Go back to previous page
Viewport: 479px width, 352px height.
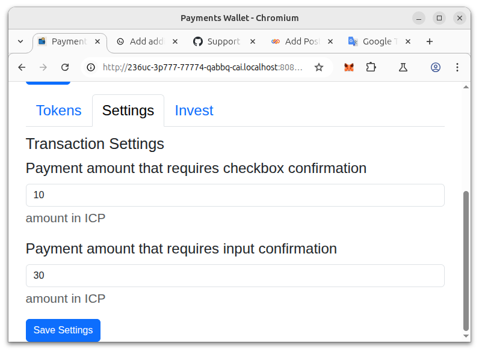pyautogui.click(x=22, y=67)
